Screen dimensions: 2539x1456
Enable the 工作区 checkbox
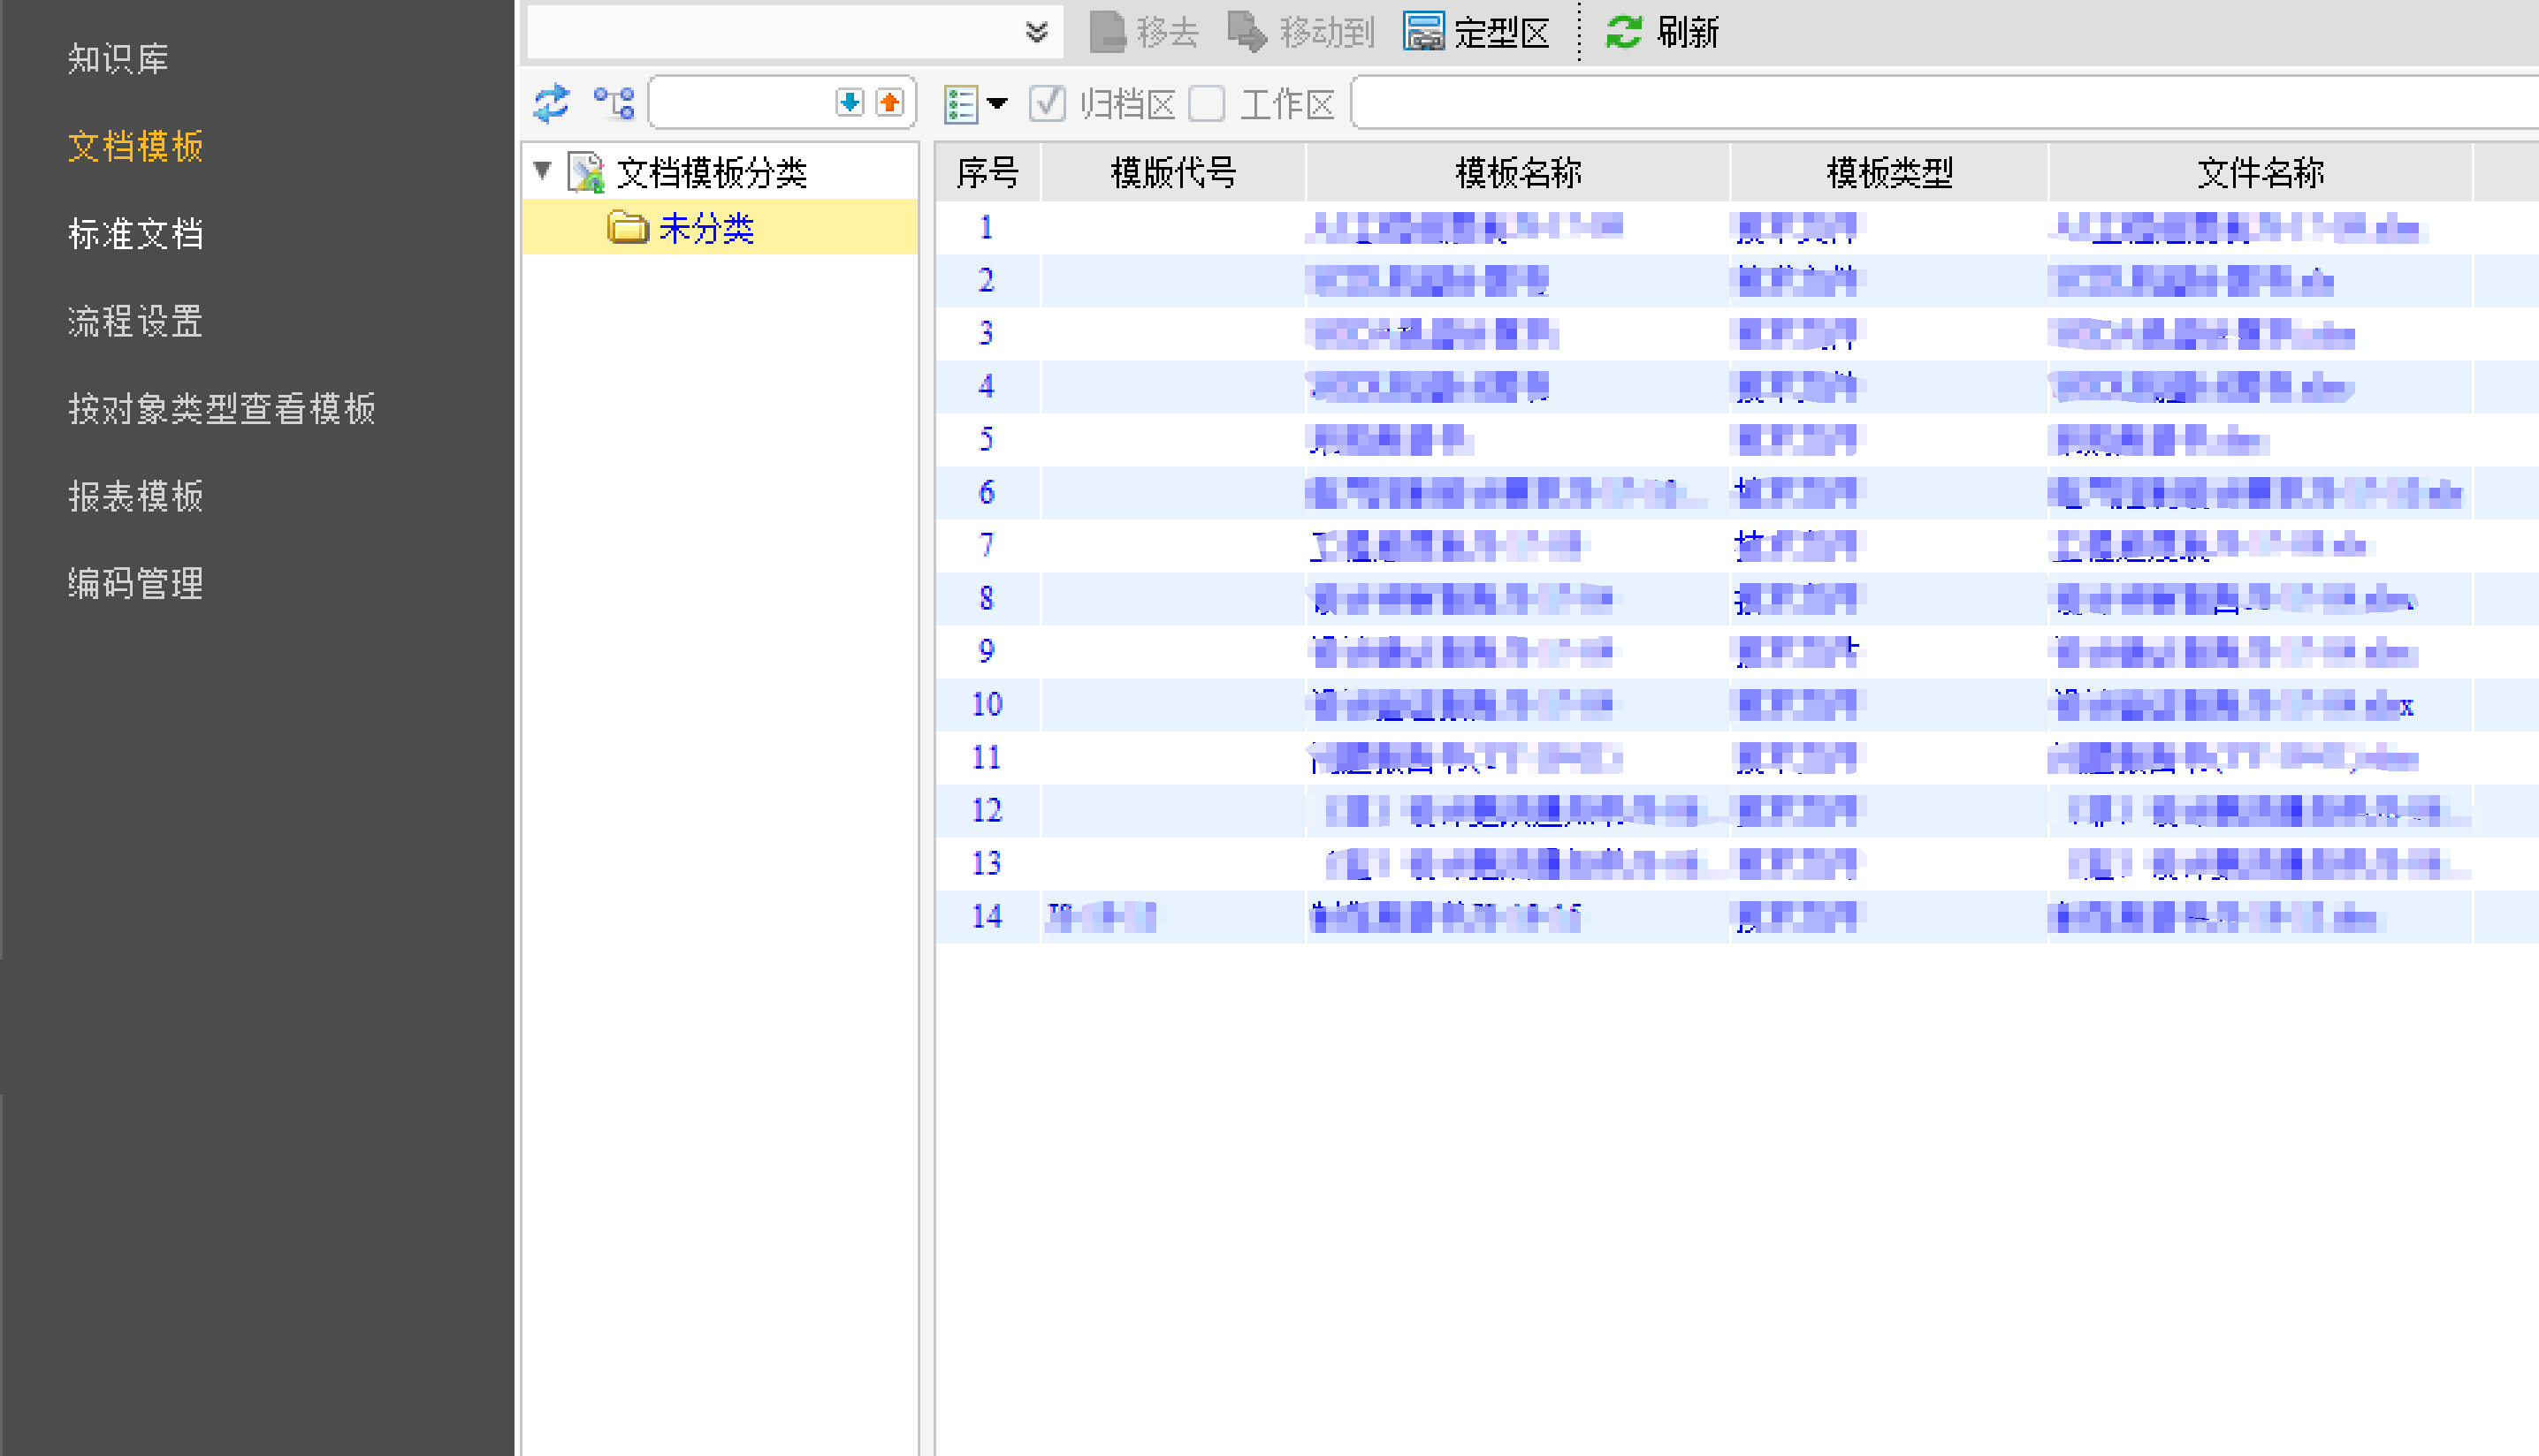coord(1207,103)
